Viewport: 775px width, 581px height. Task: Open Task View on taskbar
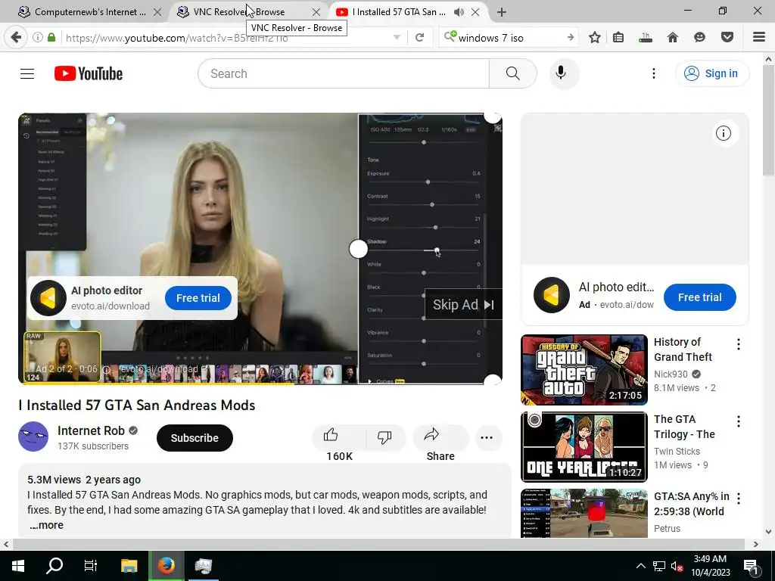(91, 566)
